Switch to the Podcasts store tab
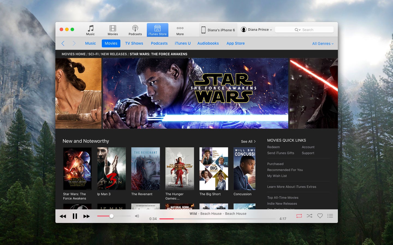The height and width of the screenshot is (245, 393). pos(159,43)
